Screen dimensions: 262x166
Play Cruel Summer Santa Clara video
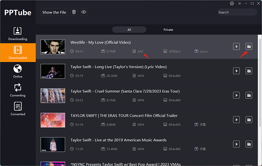[236, 95]
